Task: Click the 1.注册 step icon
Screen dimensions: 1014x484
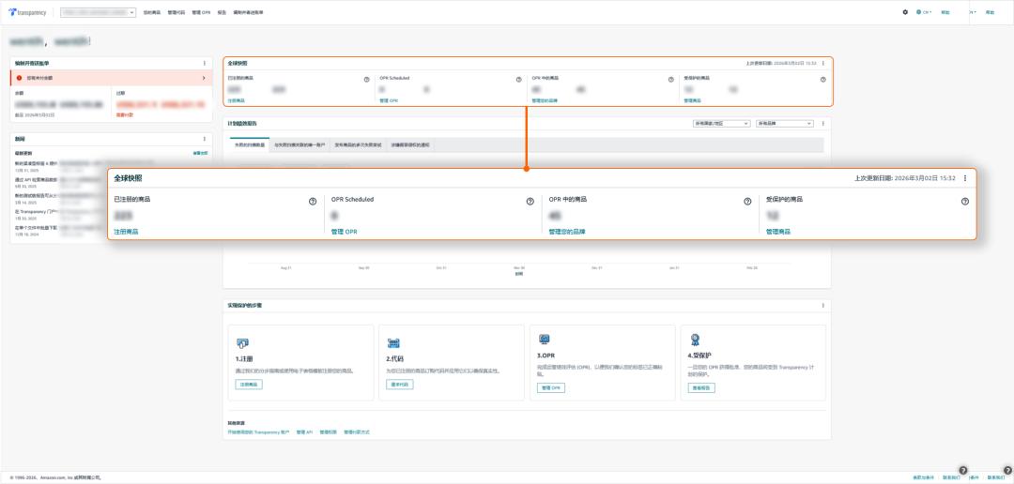Action: coord(242,343)
